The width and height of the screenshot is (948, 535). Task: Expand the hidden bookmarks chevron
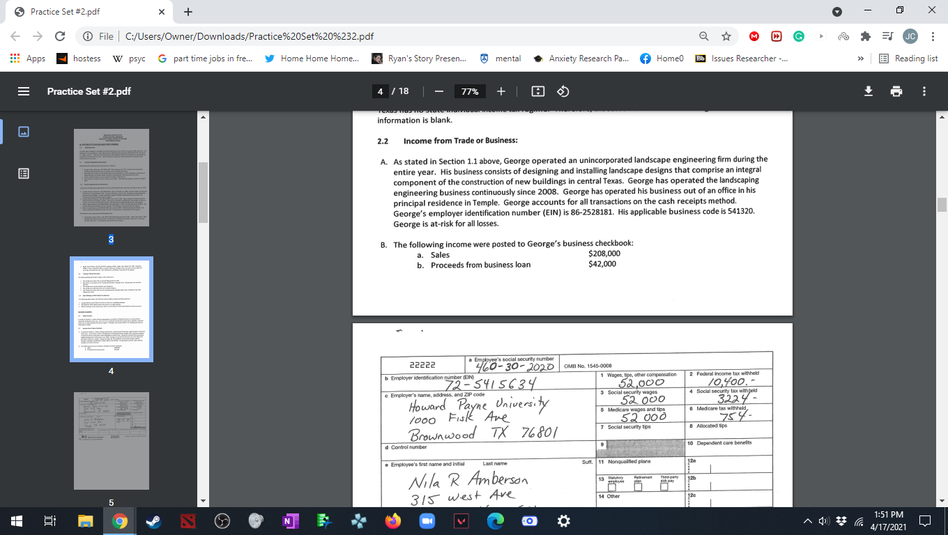point(860,59)
